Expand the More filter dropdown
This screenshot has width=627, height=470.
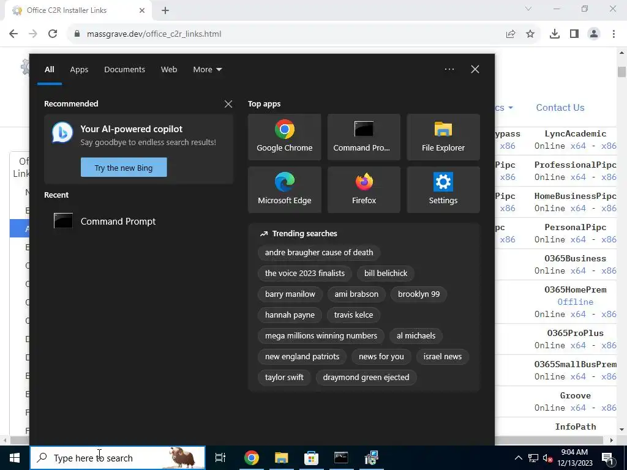207,70
